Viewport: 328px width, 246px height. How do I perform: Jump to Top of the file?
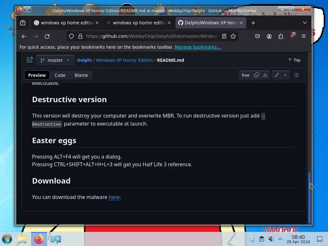(294, 60)
